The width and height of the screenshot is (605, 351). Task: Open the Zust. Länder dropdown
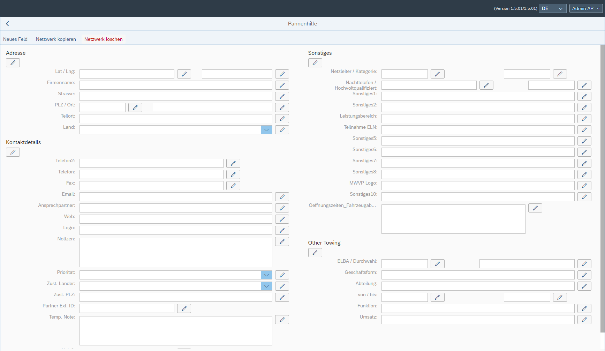pyautogui.click(x=266, y=286)
